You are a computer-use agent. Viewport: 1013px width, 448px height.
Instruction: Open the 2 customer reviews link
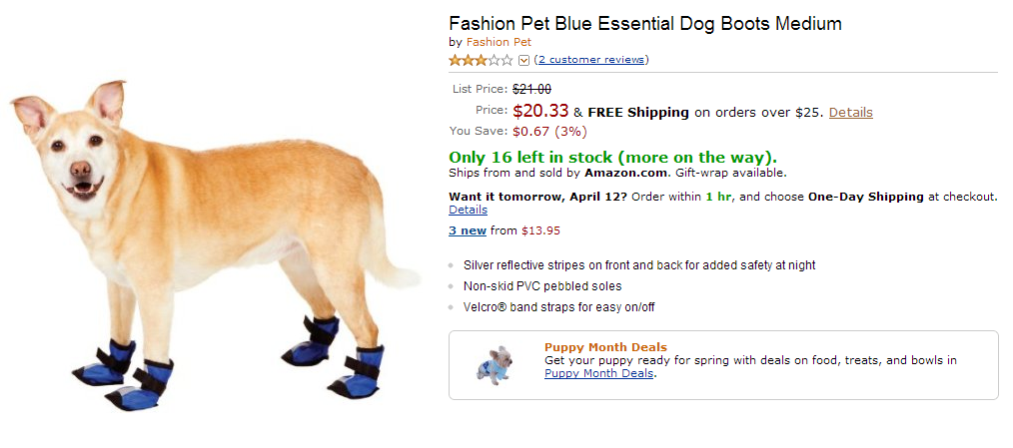click(591, 60)
